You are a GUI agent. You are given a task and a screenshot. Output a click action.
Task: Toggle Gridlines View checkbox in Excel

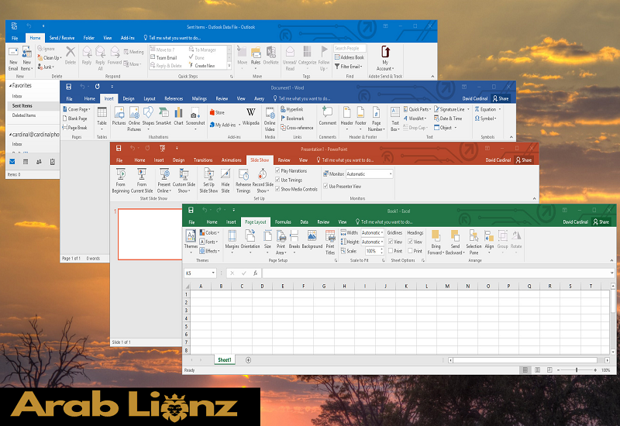click(391, 242)
